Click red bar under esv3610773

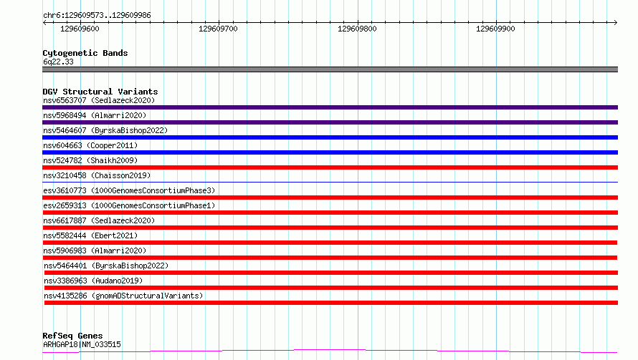[330, 198]
